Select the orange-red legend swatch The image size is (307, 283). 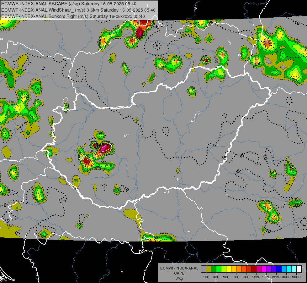tap(244, 269)
